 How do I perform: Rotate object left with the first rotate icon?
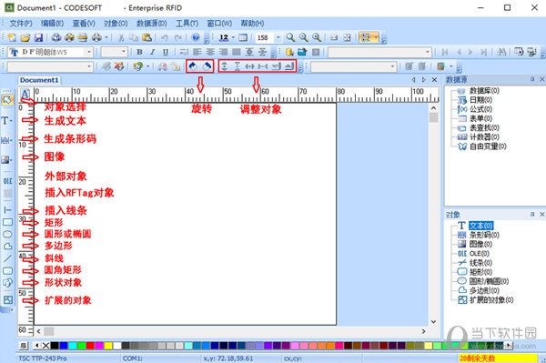pos(193,66)
